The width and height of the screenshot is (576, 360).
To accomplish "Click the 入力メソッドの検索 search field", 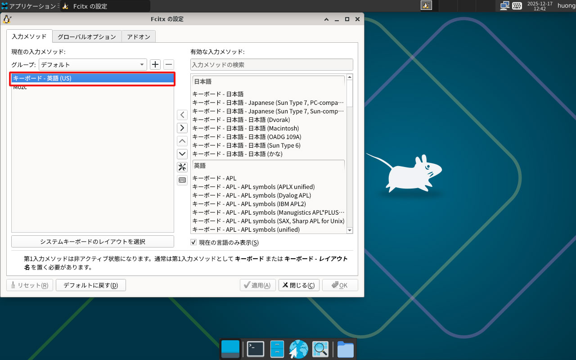I will pos(271,65).
